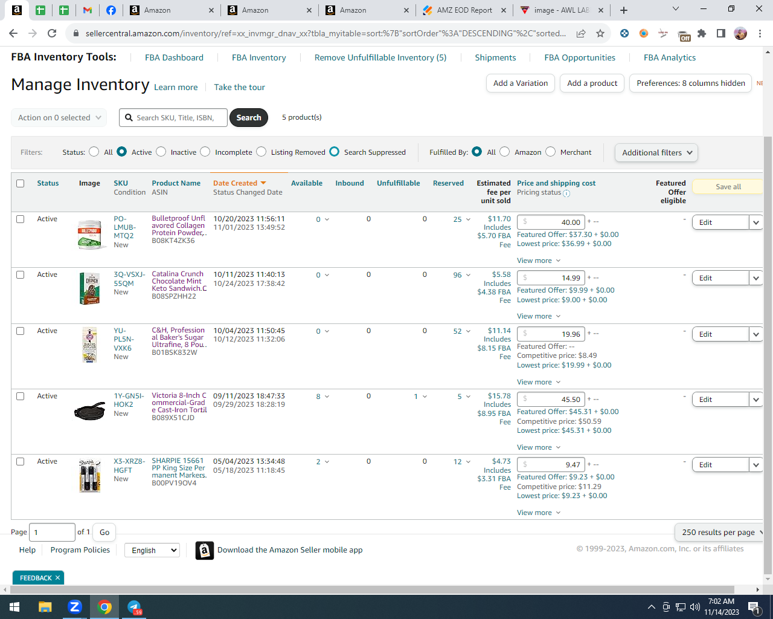773x619 pixels.
Task: Bookmark this page with the star icon
Action: [600, 34]
